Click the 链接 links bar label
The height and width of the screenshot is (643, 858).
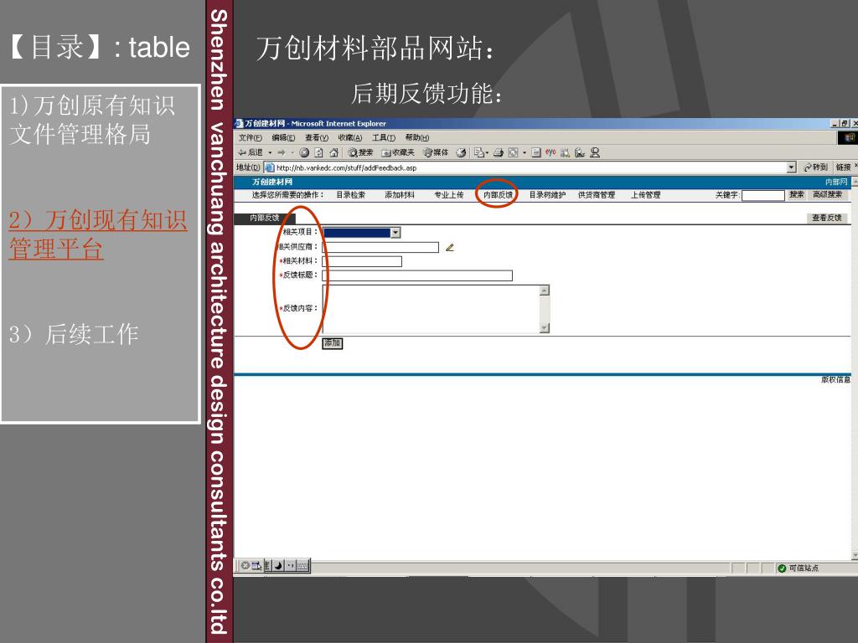click(x=843, y=167)
